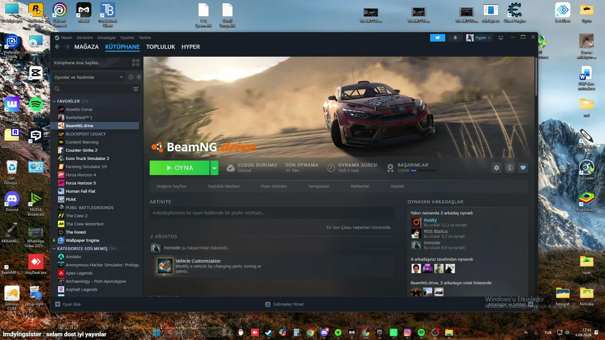Go back with the Steam back arrow
The width and height of the screenshot is (605, 340).
tap(58, 47)
